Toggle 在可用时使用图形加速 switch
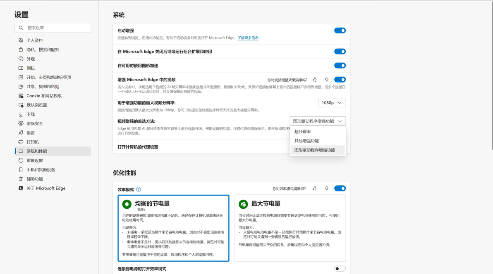 (x=340, y=66)
